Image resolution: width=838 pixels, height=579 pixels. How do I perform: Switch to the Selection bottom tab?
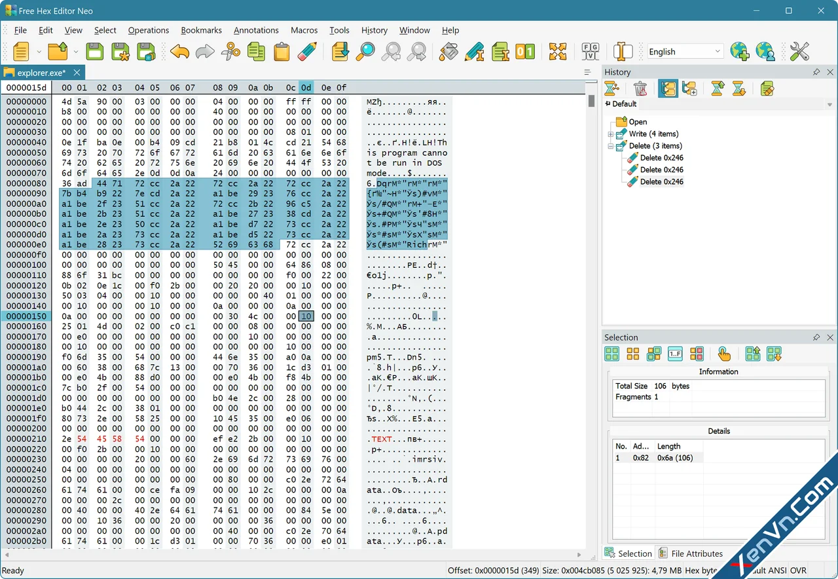point(628,553)
